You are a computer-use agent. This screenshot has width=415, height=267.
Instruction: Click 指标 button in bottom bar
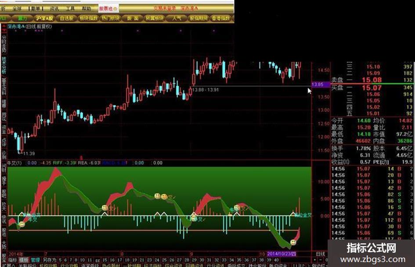click(x=12, y=260)
